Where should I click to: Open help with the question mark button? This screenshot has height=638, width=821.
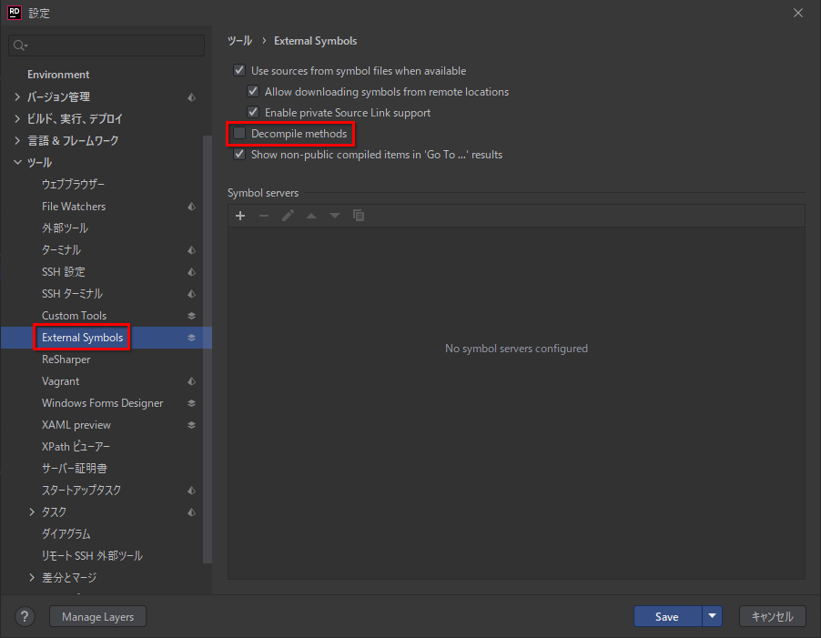click(25, 616)
